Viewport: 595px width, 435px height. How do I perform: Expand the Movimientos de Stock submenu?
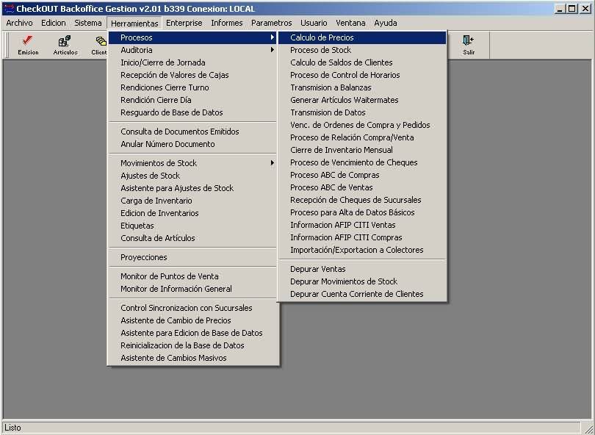point(192,163)
